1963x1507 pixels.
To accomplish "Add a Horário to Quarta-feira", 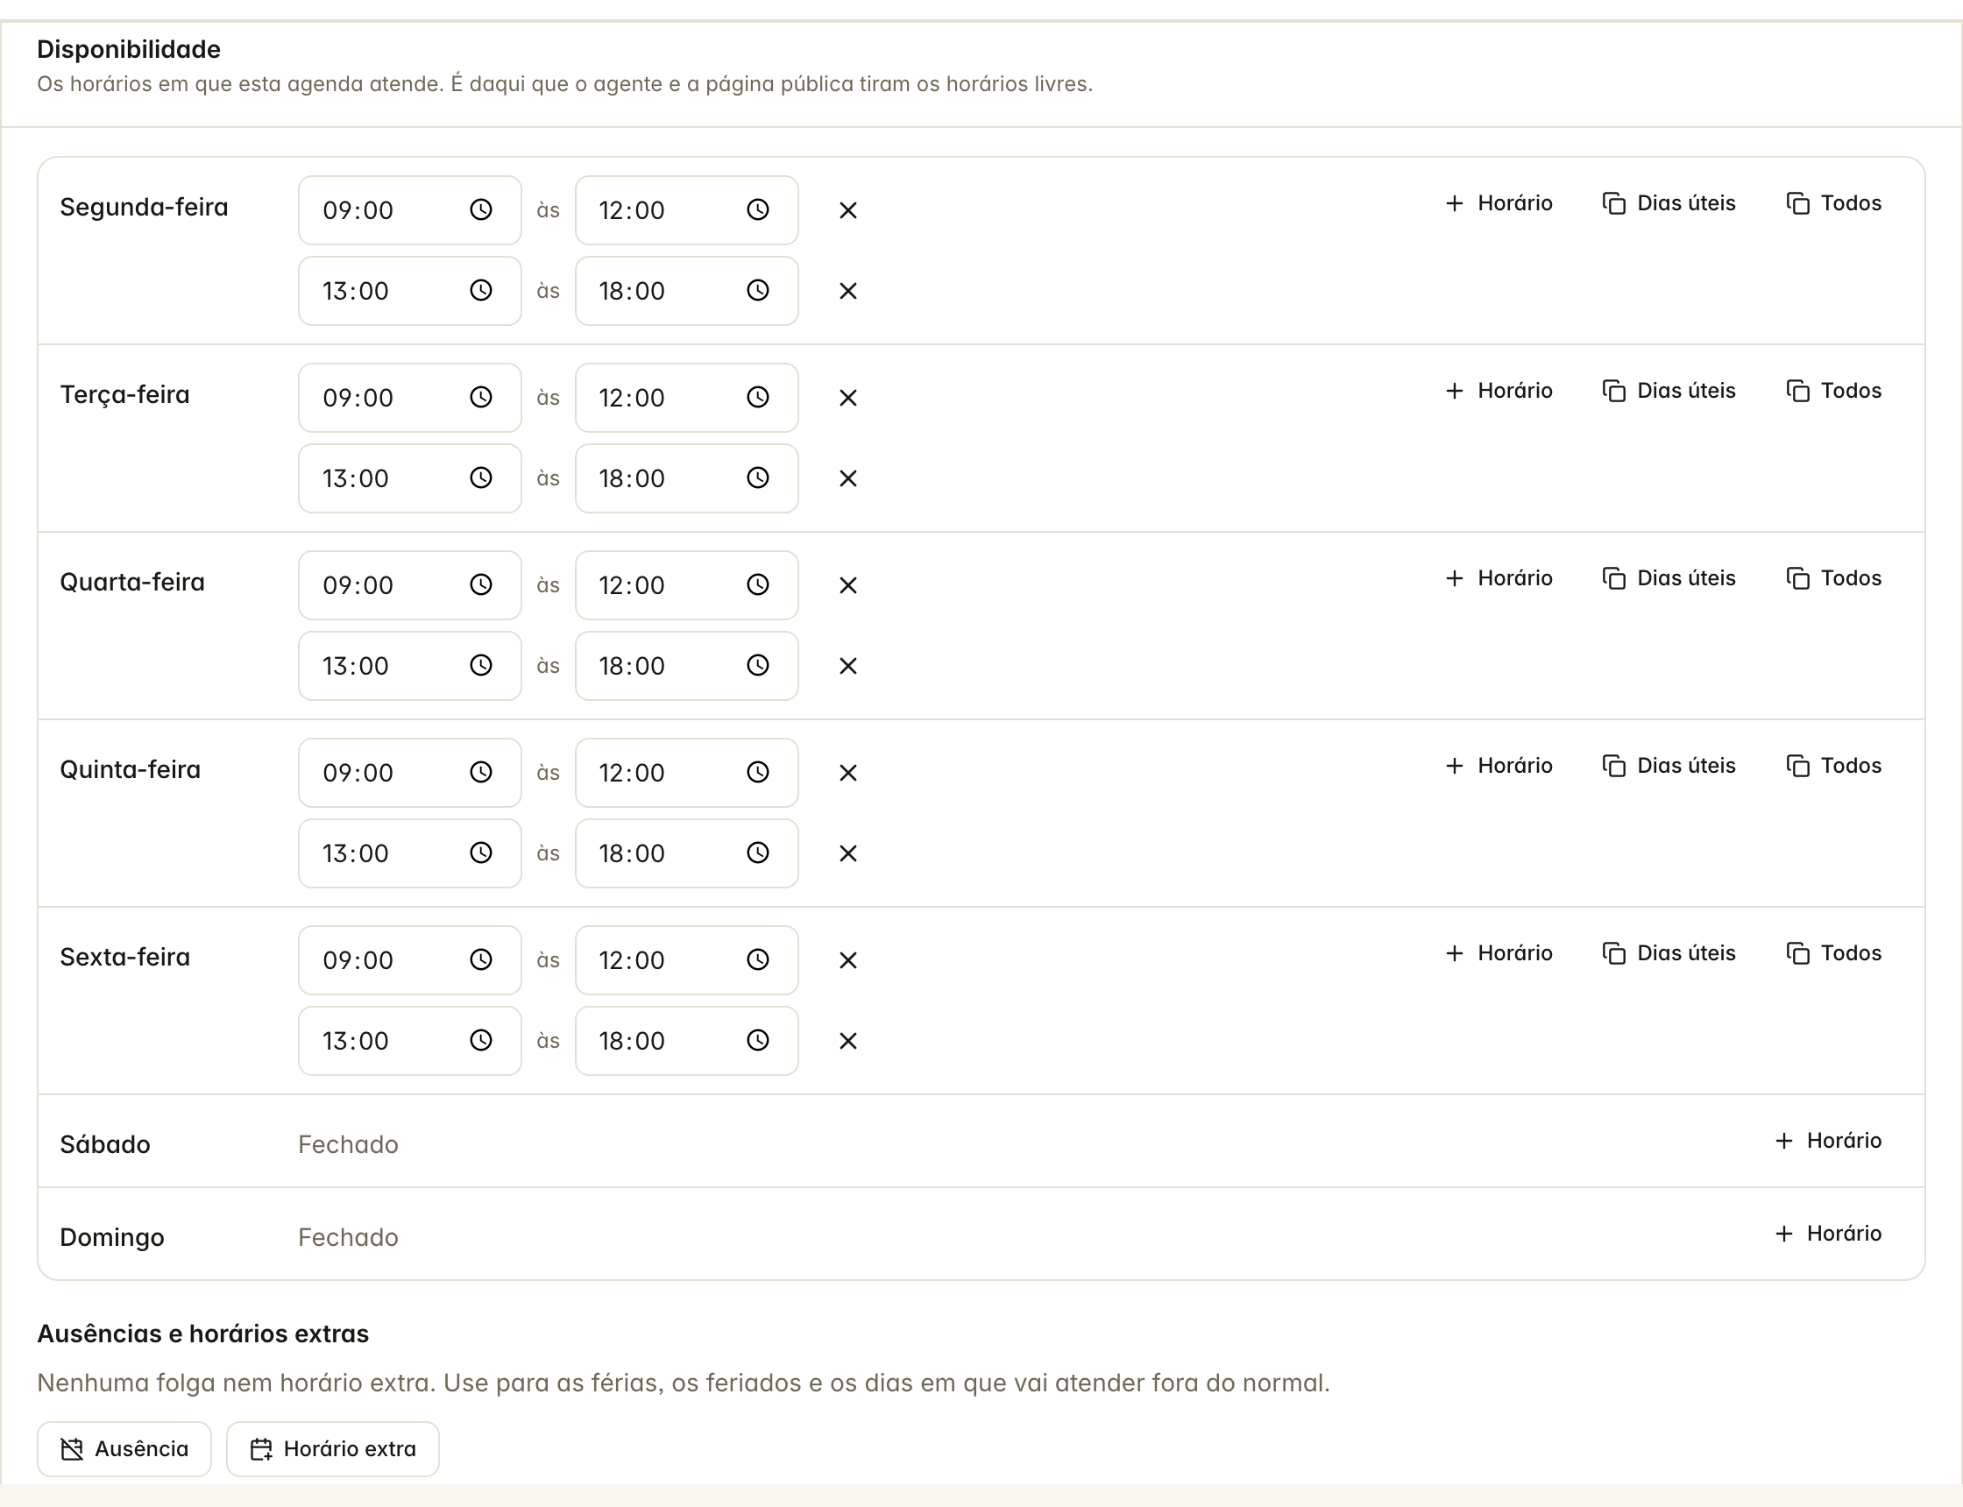I will click(1499, 578).
